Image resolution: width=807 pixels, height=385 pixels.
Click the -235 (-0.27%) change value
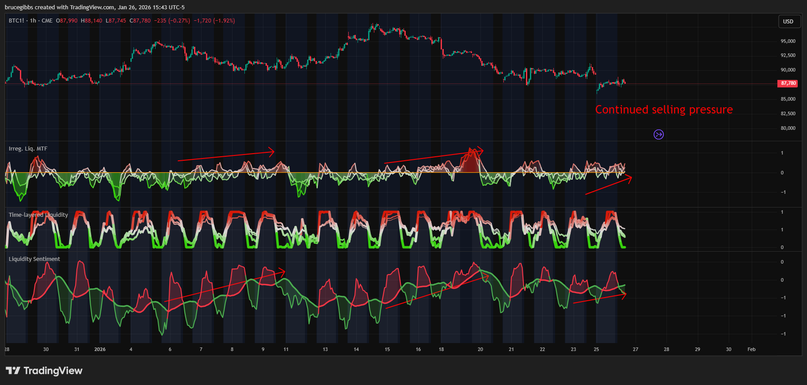172,21
